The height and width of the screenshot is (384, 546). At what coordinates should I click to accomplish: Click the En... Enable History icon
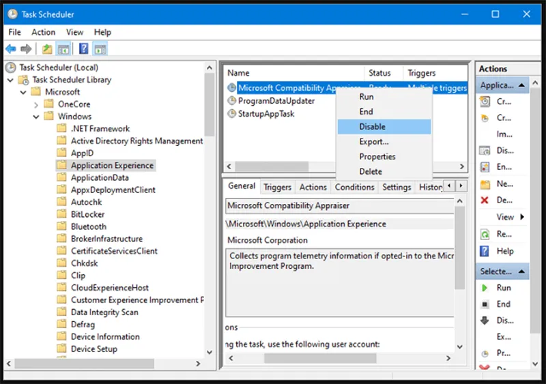coord(485,167)
